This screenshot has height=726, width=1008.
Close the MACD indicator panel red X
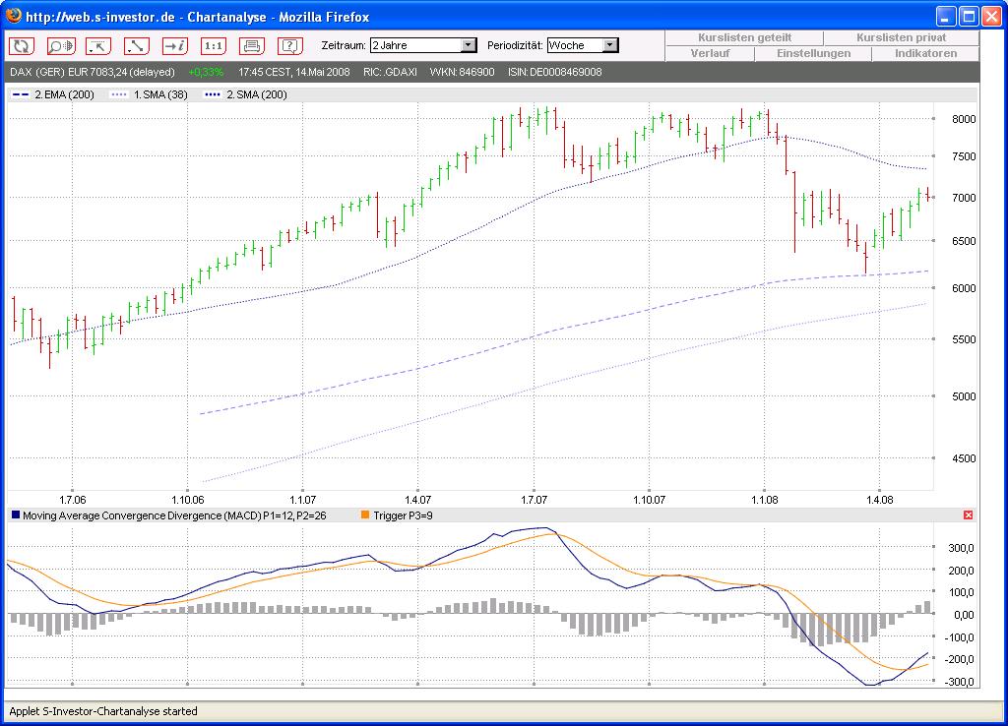click(969, 515)
